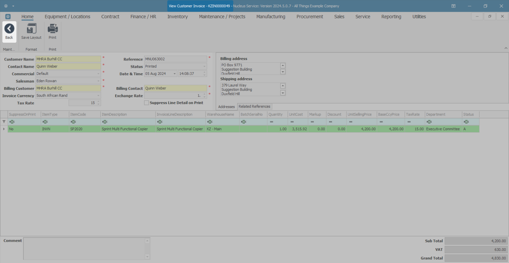Sort by the ItemCode column header
Screen dimensions: 509x263
pyautogui.click(x=85, y=115)
